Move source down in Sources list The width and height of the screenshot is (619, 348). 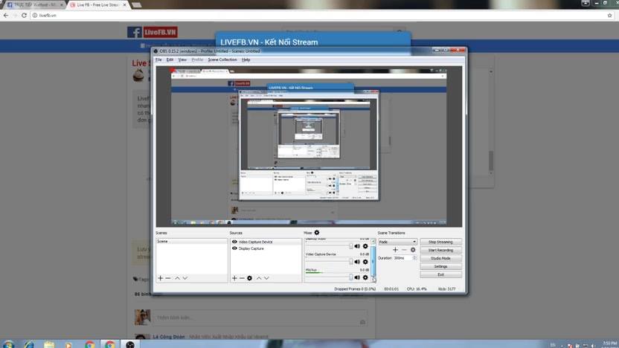point(267,278)
